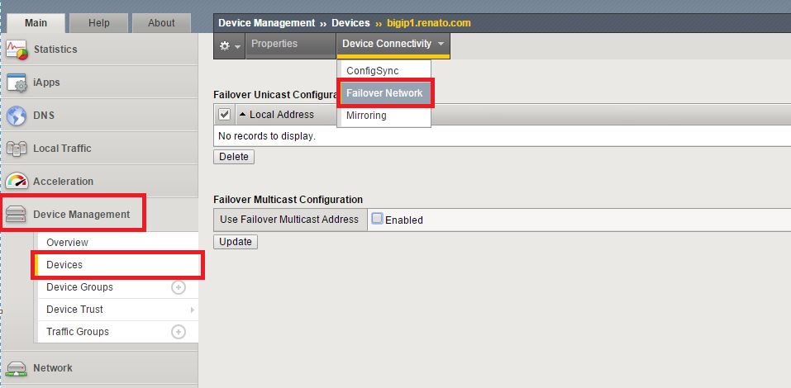Click the Update button
791x388 pixels.
[x=236, y=242]
